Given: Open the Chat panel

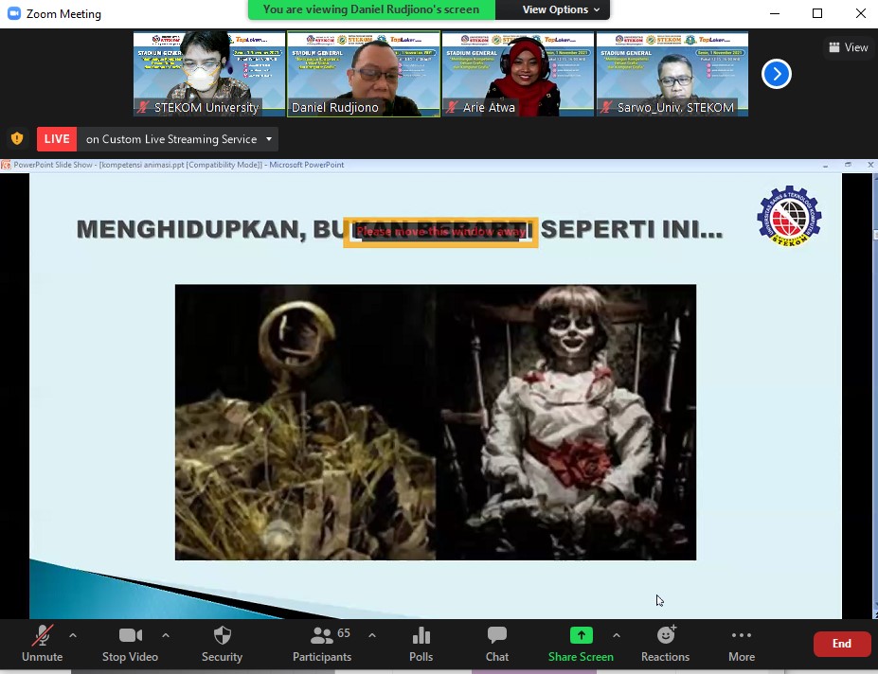Looking at the screenshot, I should (497, 643).
